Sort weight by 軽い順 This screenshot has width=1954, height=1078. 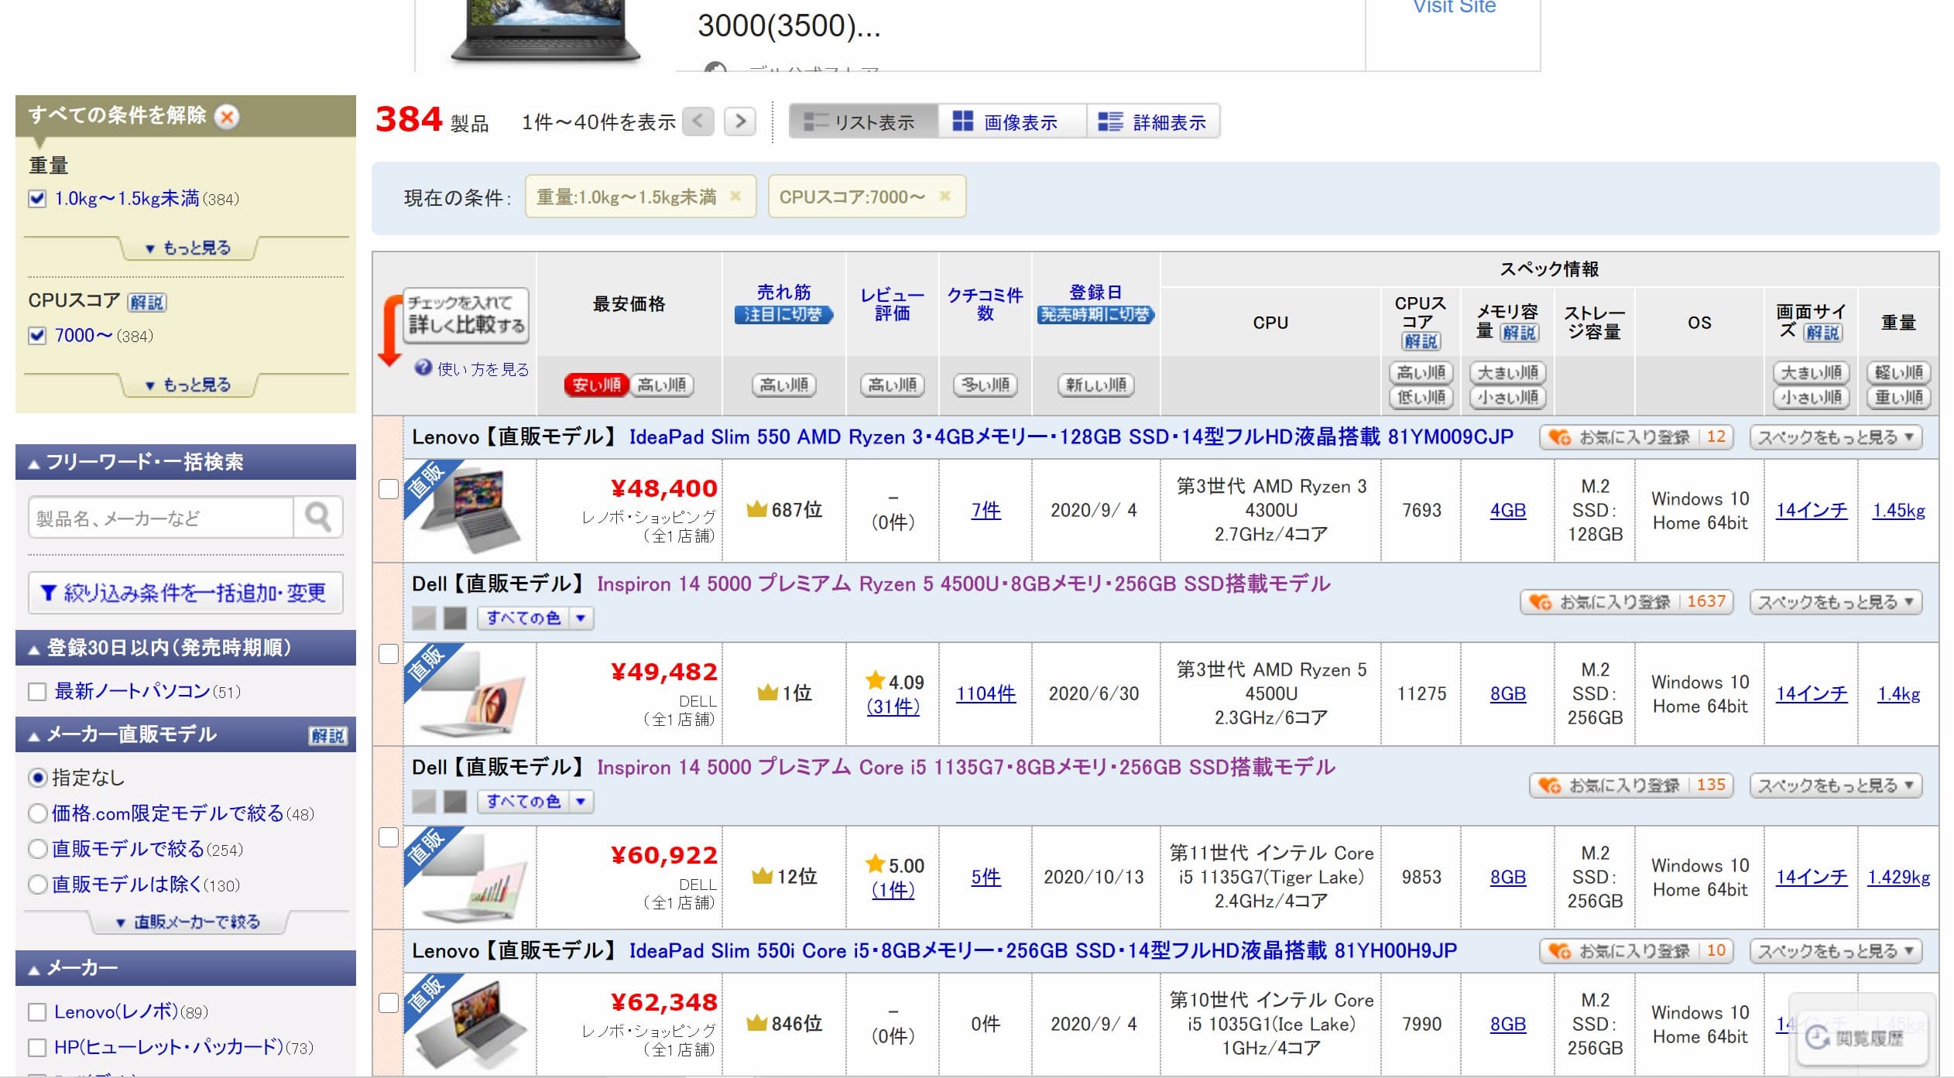click(1898, 373)
